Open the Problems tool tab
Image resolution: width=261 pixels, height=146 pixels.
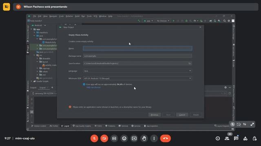(x=110, y=126)
